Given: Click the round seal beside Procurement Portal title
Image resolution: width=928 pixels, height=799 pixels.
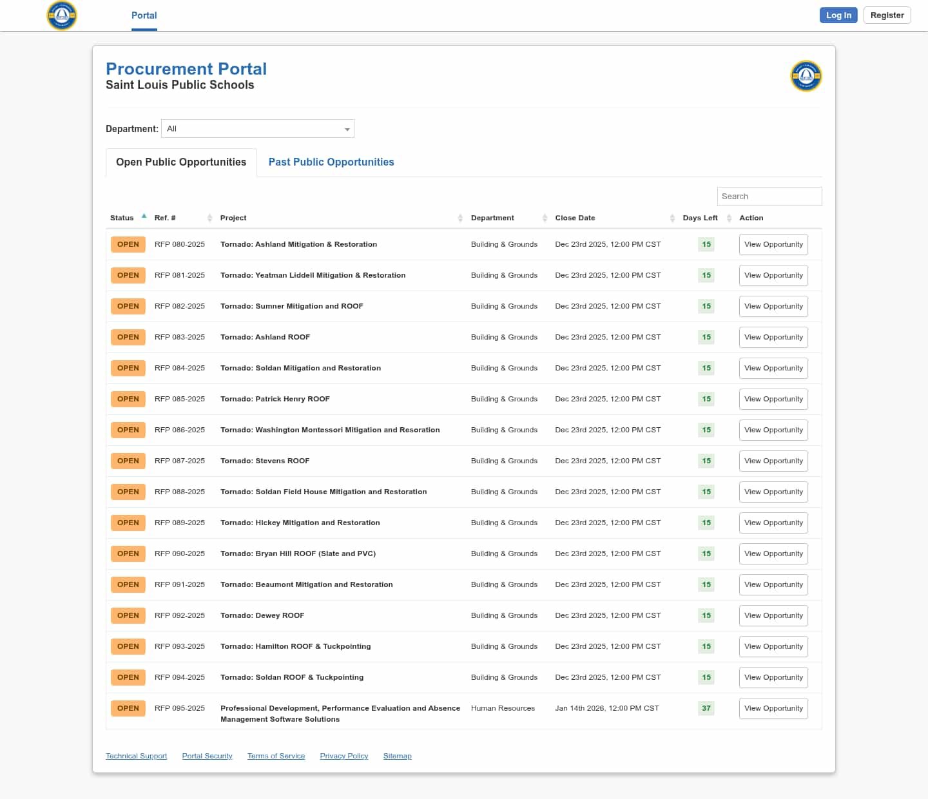Looking at the screenshot, I should (x=806, y=76).
